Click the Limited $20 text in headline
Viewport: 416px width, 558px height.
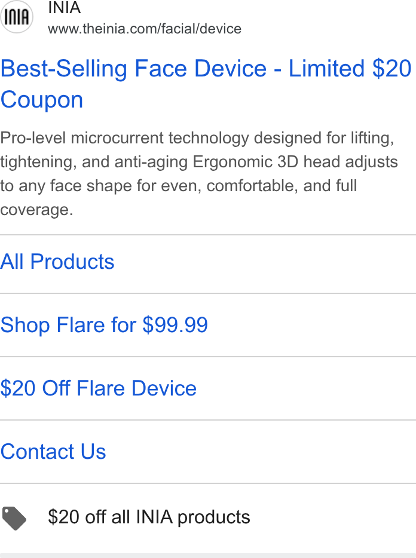coord(350,68)
